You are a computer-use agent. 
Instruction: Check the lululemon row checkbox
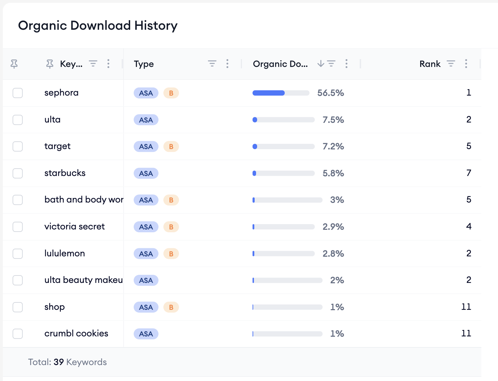pos(18,254)
